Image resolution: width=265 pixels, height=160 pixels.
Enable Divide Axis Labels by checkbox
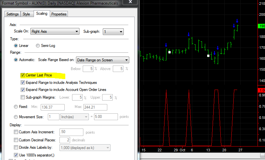point(16,147)
